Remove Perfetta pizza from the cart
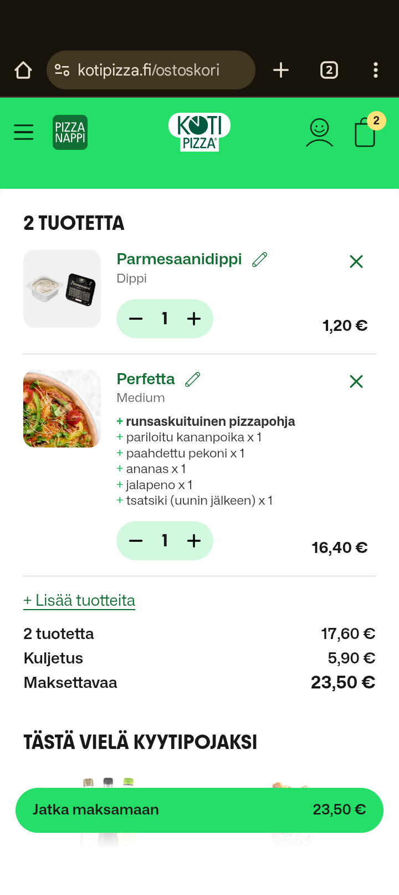Image resolution: width=399 pixels, height=895 pixels. click(356, 381)
